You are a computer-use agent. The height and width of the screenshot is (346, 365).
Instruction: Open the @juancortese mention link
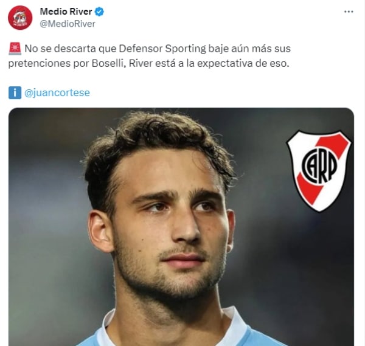click(57, 92)
